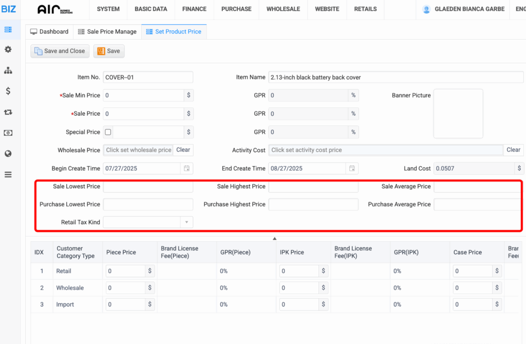526x344 pixels.
Task: Click the dollar sign sidebar icon
Action: tap(8, 91)
